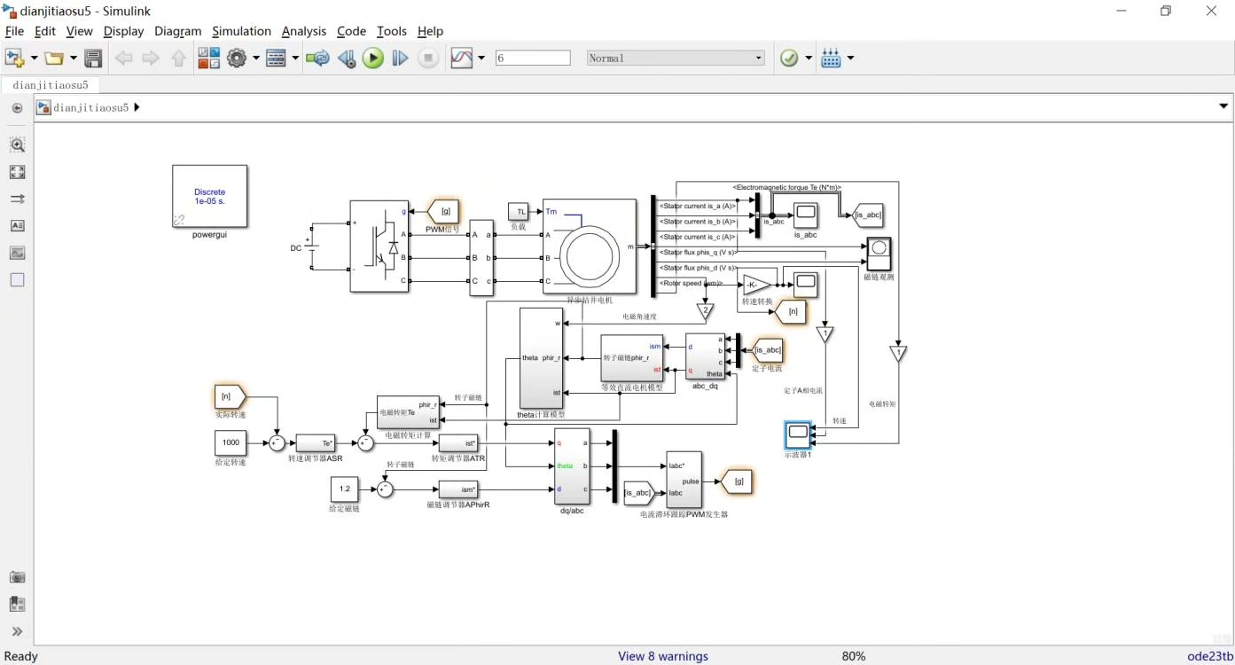This screenshot has height=665, width=1235.
Task: Expand the Data Inspector dropdown arrow
Action: (x=481, y=58)
